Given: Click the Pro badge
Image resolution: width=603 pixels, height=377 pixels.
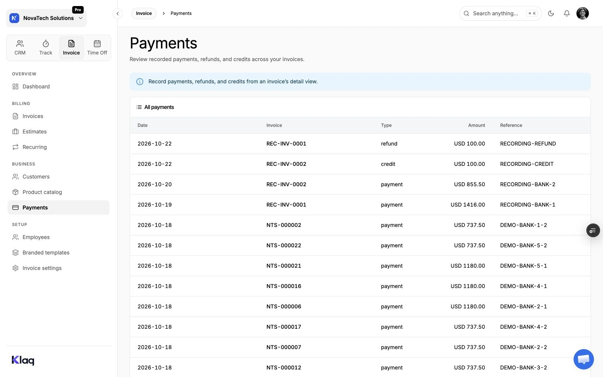Looking at the screenshot, I should 78,10.
